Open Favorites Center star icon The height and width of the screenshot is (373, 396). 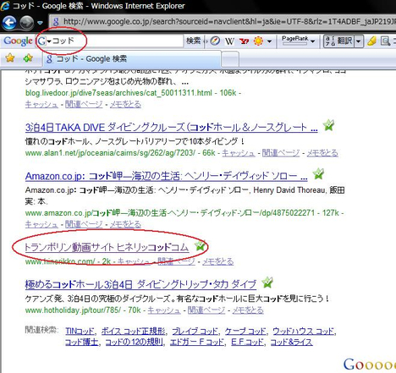[10, 58]
